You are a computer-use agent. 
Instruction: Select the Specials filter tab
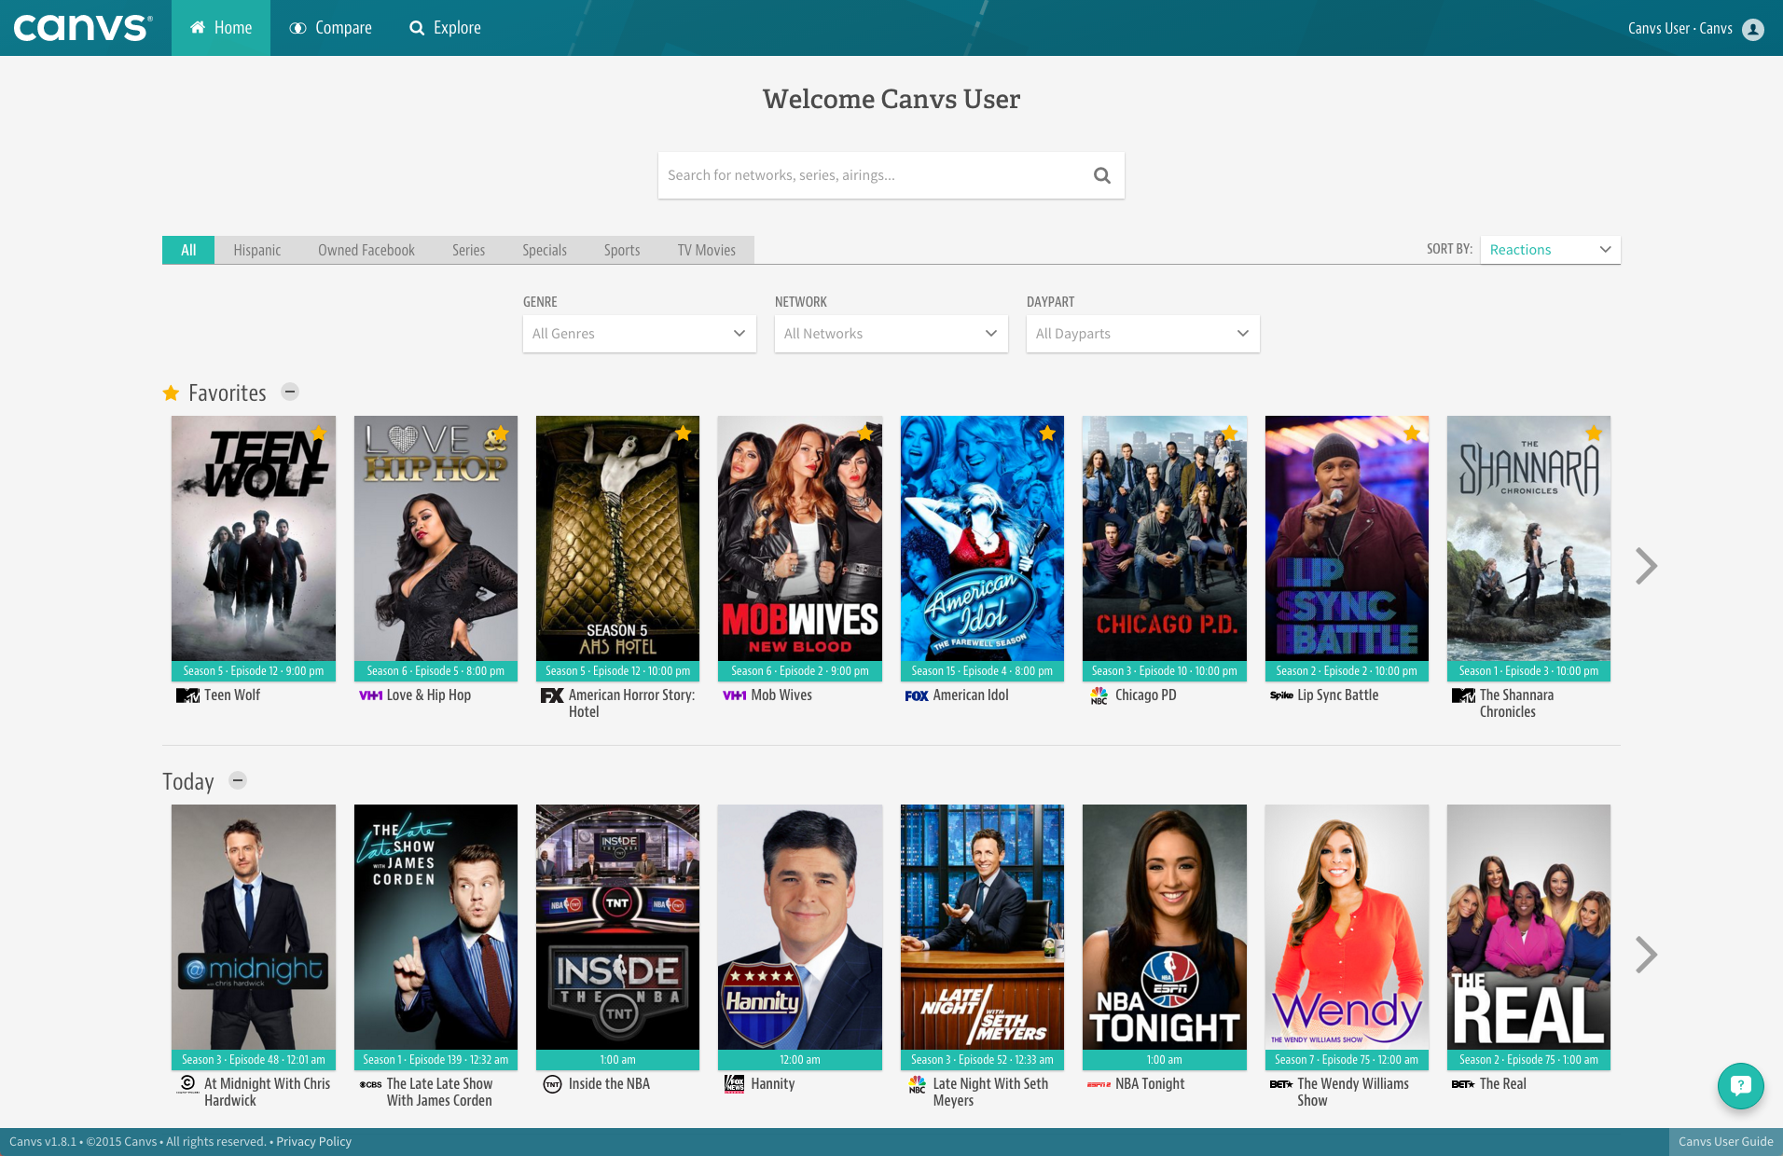pyautogui.click(x=545, y=250)
